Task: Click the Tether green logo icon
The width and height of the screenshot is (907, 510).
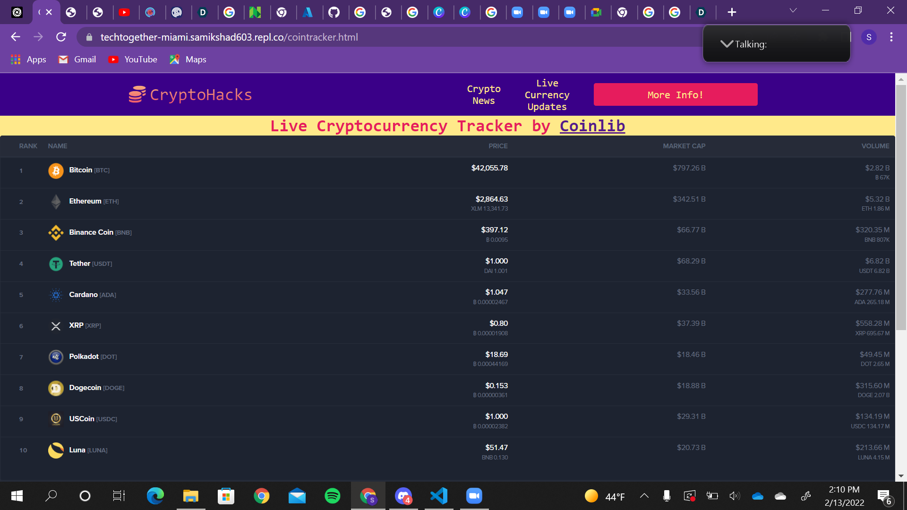Action: pos(56,263)
